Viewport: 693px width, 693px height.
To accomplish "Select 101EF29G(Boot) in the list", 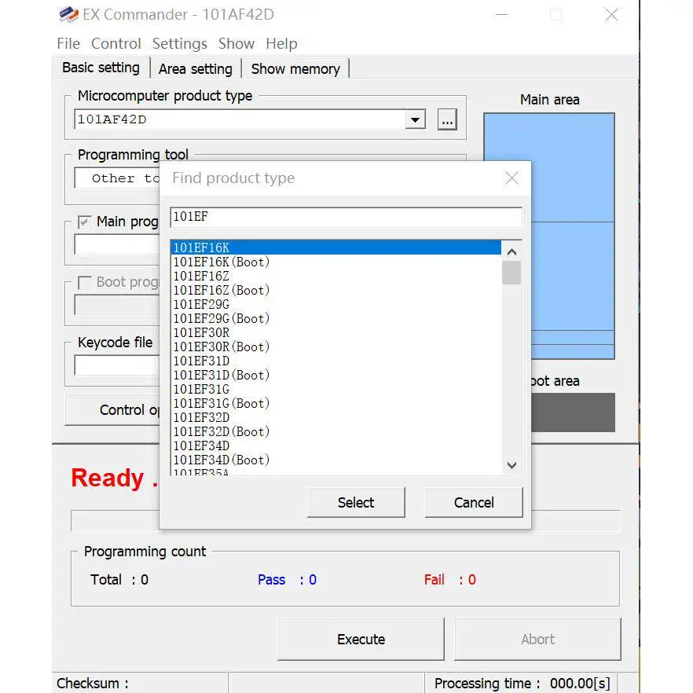I will [x=336, y=318].
